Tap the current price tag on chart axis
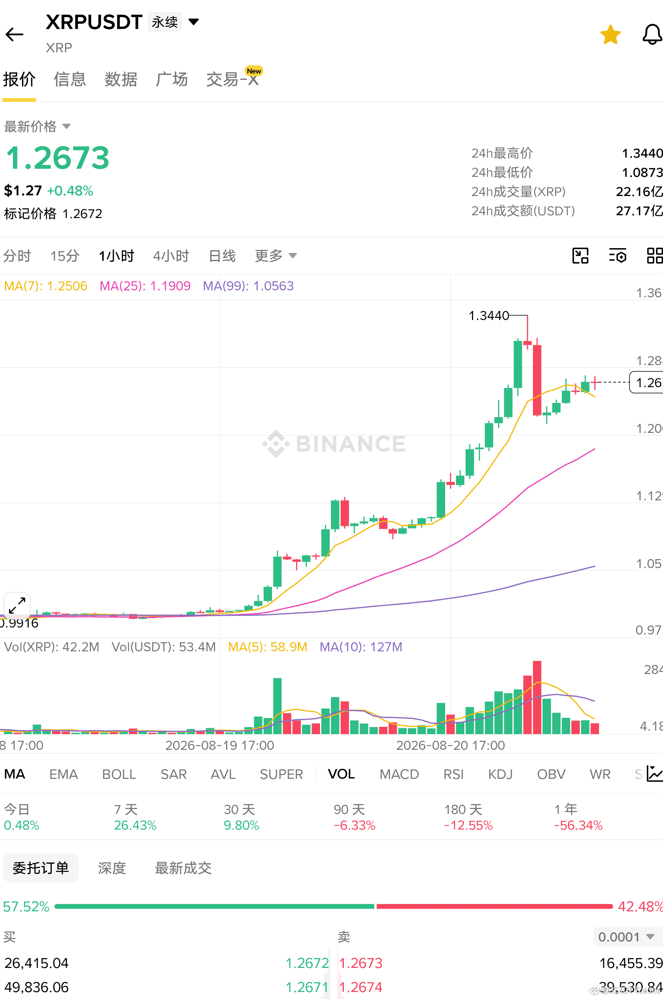The image size is (663, 999). click(646, 383)
